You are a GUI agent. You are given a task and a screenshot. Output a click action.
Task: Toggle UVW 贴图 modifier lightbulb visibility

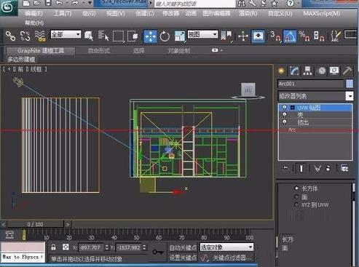(x=284, y=107)
